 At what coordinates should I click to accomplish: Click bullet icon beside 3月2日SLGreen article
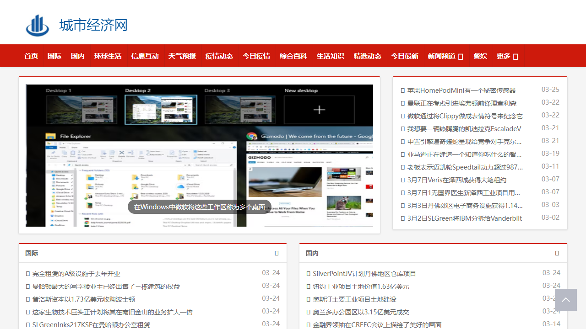point(403,218)
